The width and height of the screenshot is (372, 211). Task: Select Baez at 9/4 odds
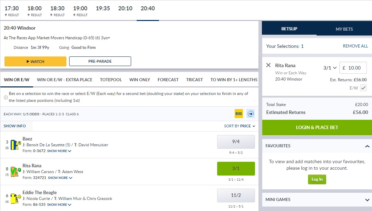point(236,141)
